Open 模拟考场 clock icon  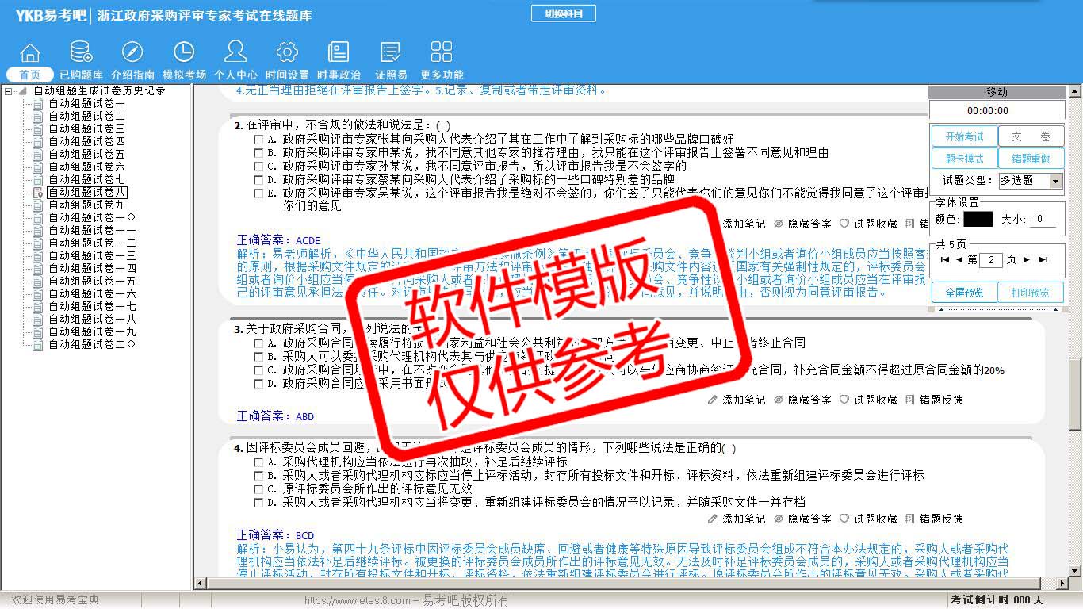click(x=184, y=53)
